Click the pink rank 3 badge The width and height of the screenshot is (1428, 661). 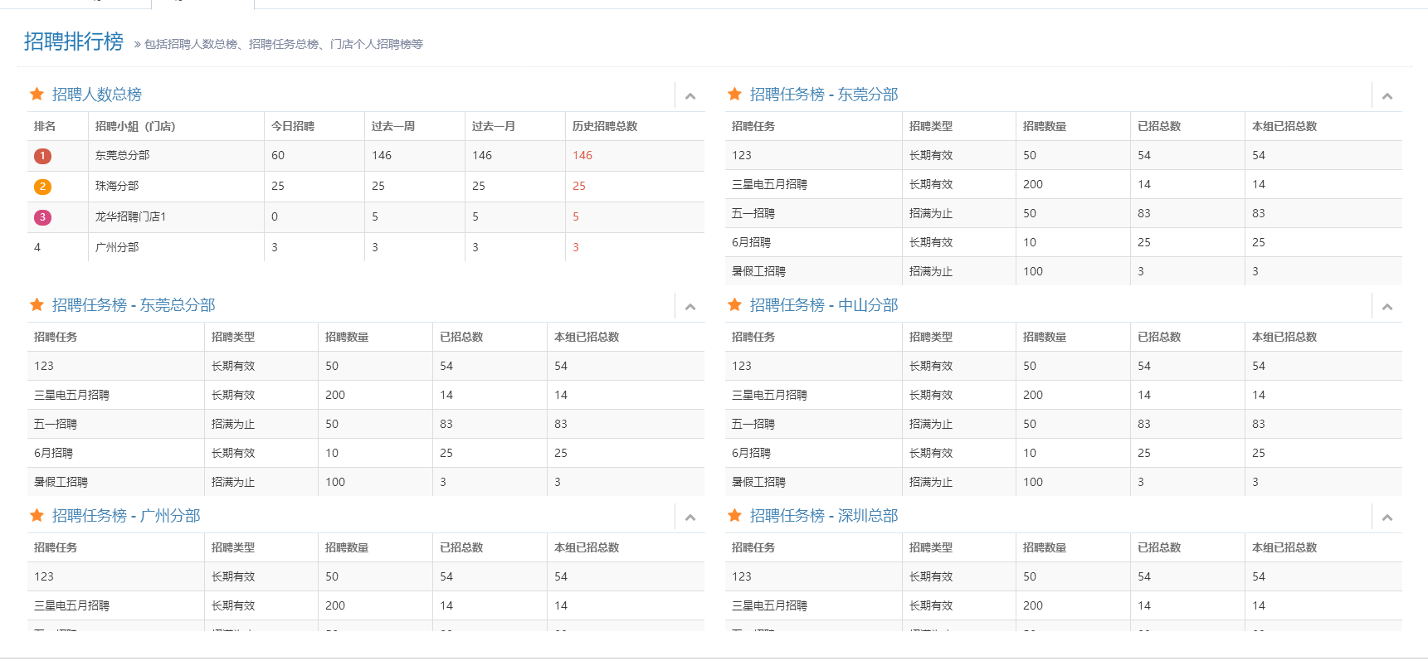(42, 217)
